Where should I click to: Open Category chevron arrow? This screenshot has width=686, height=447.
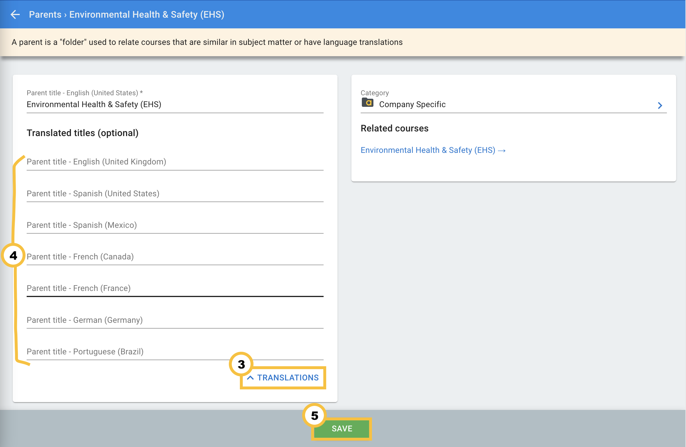pos(660,105)
